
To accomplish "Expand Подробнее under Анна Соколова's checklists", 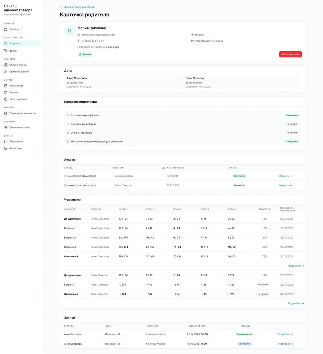I will coord(296,266).
